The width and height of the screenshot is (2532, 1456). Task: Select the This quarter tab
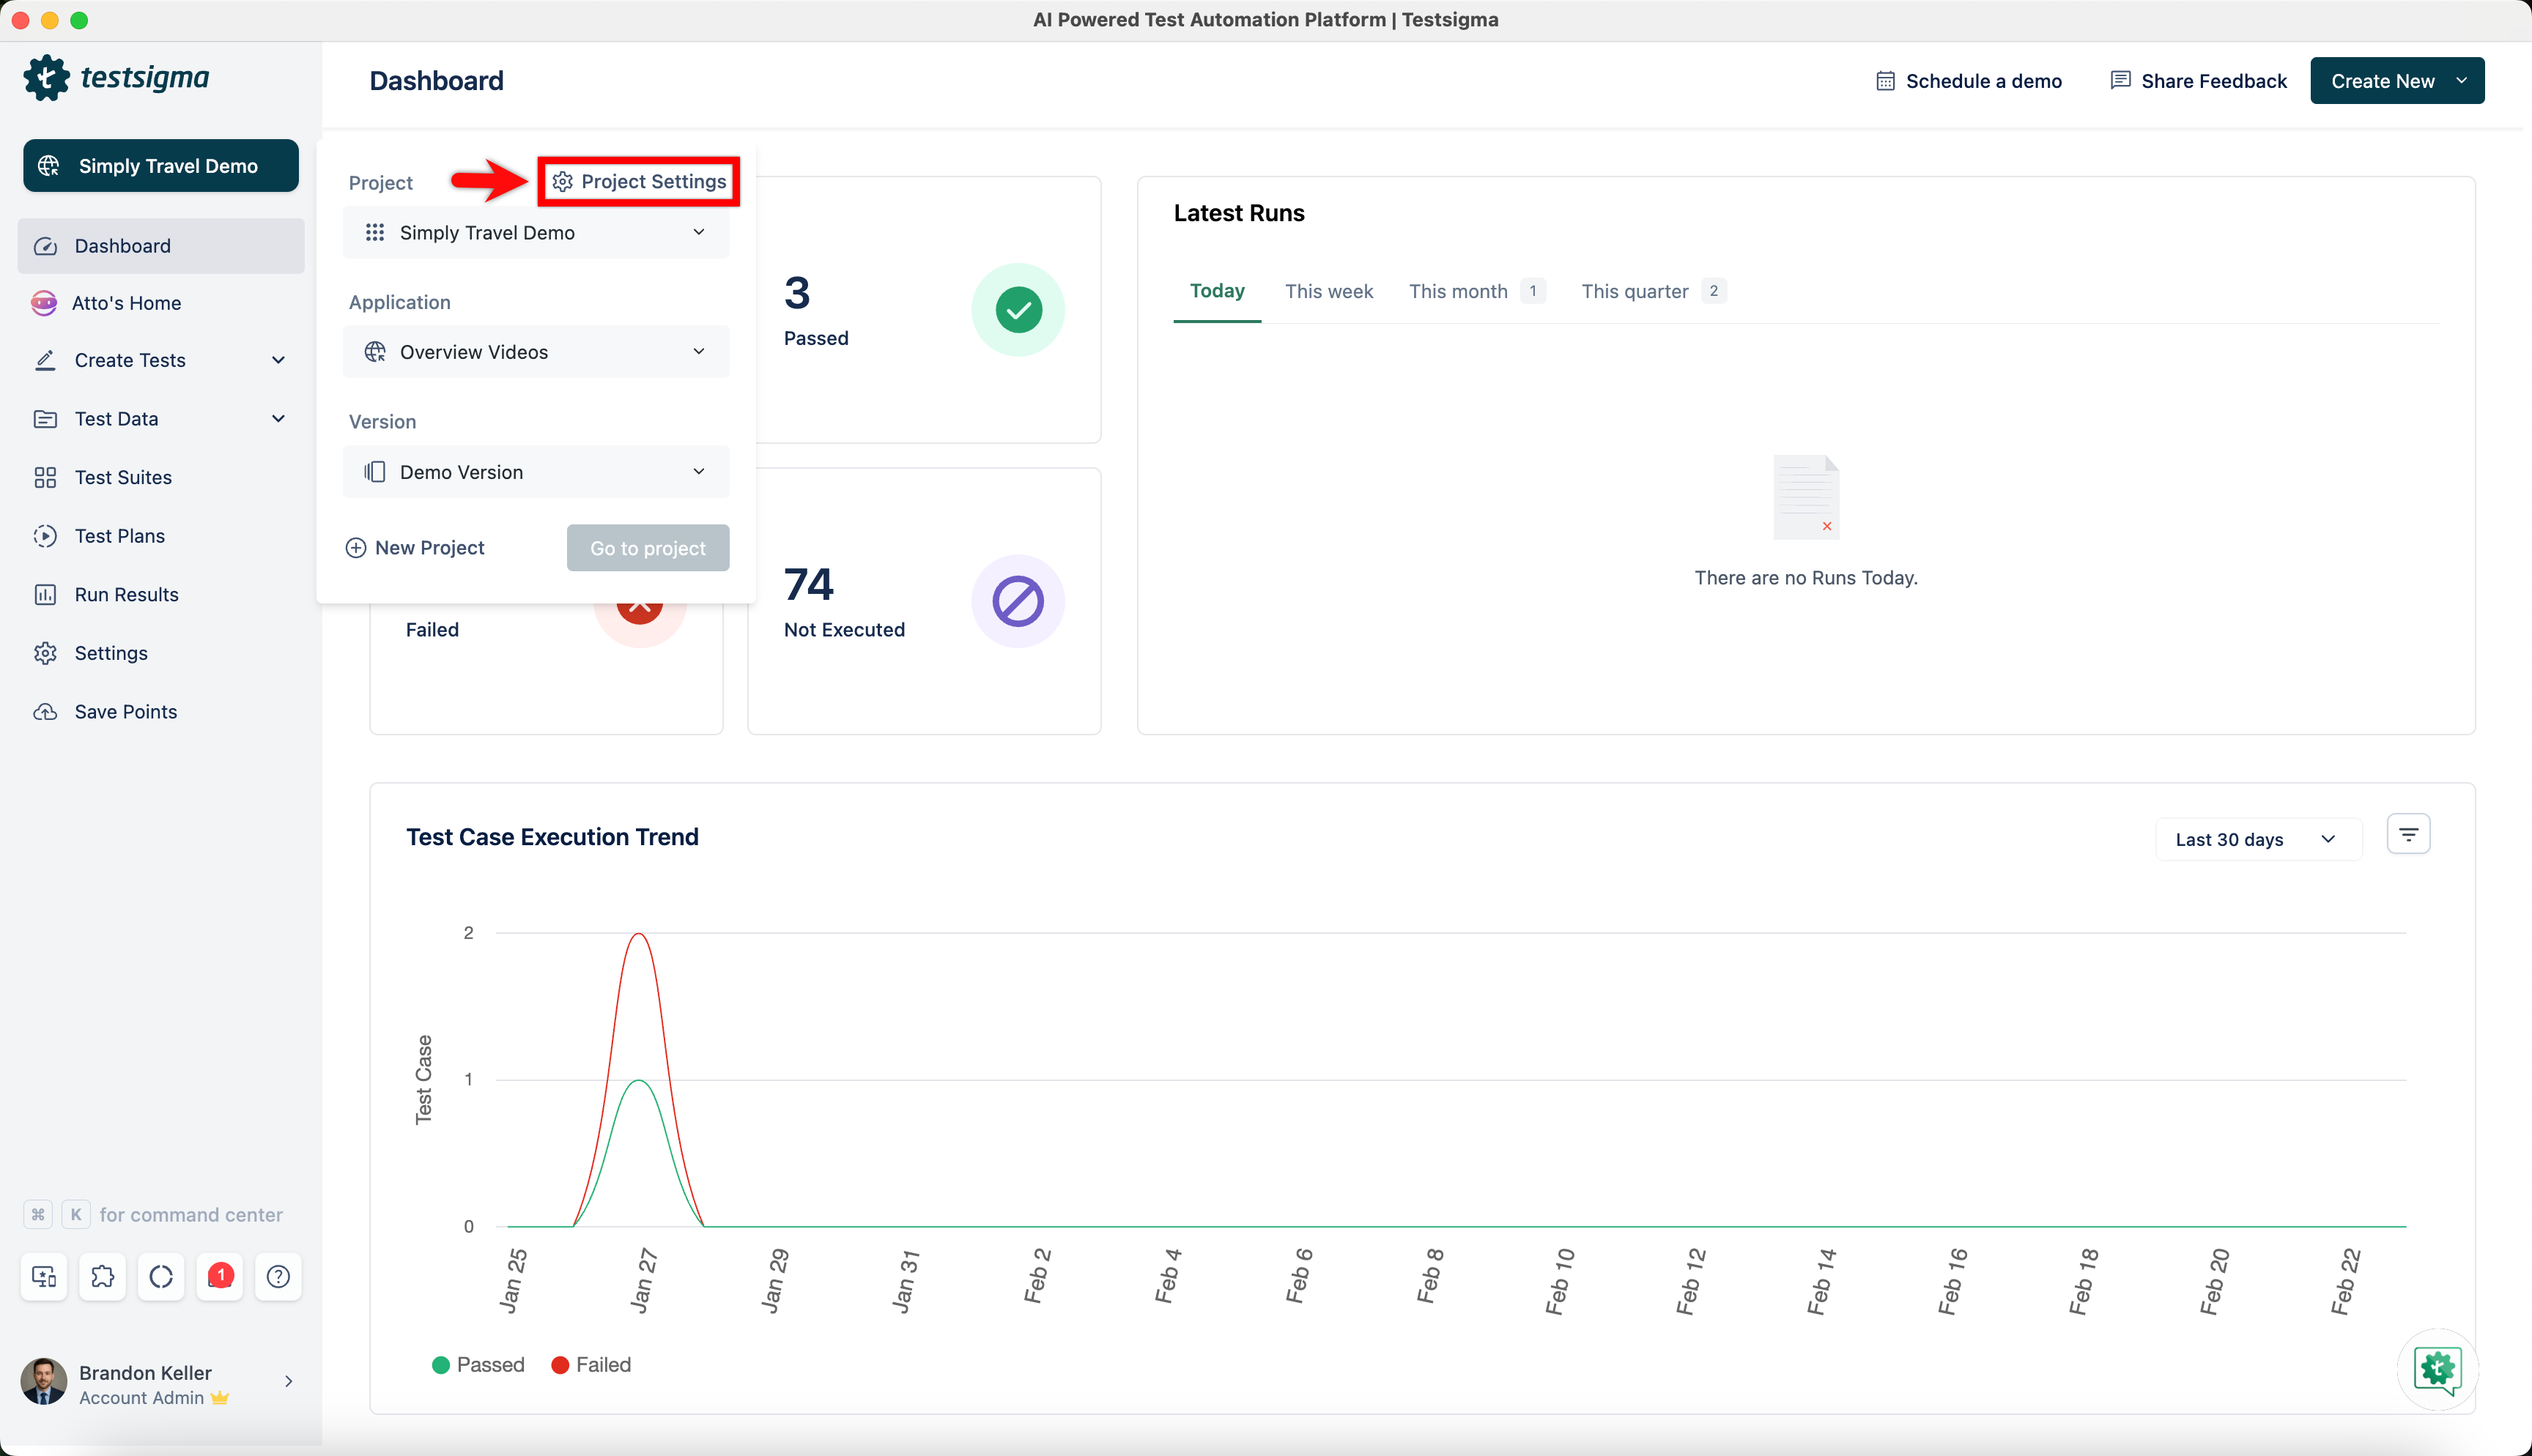point(1635,291)
